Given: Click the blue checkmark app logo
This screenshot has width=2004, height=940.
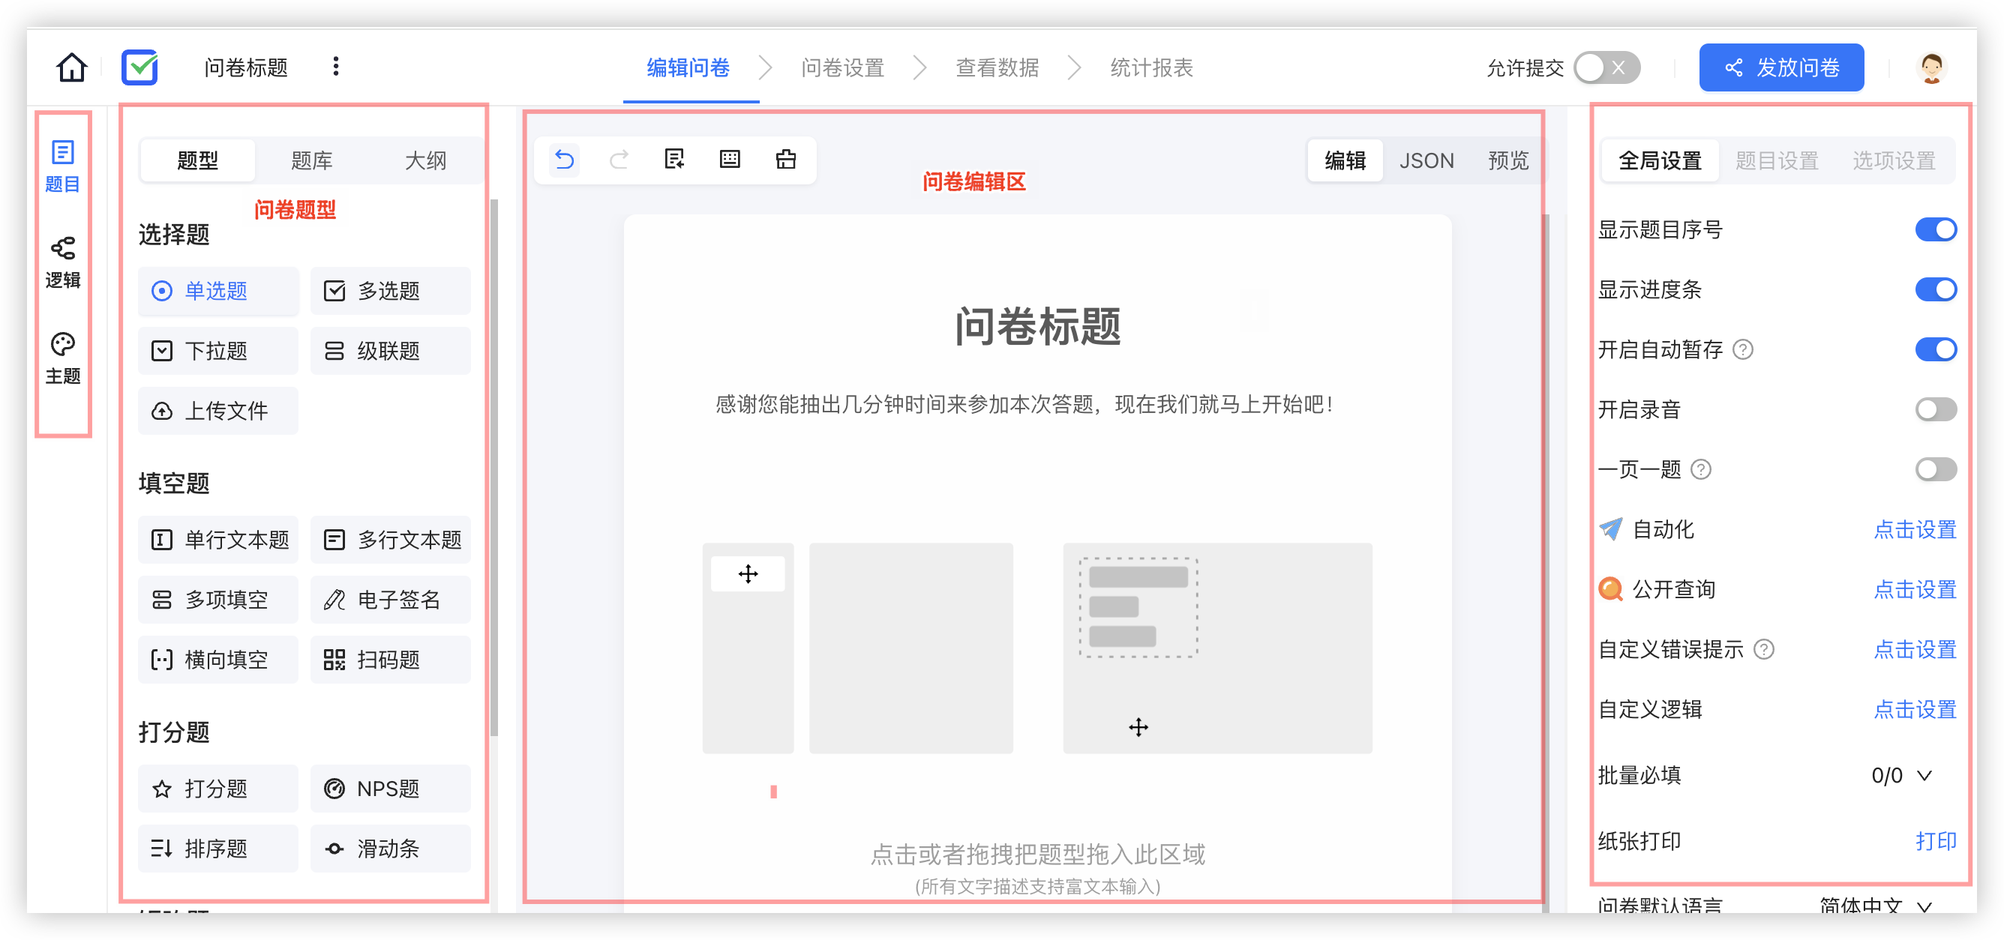Looking at the screenshot, I should coord(140,67).
